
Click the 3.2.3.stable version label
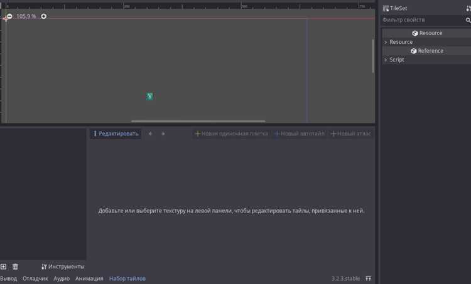[345, 278]
